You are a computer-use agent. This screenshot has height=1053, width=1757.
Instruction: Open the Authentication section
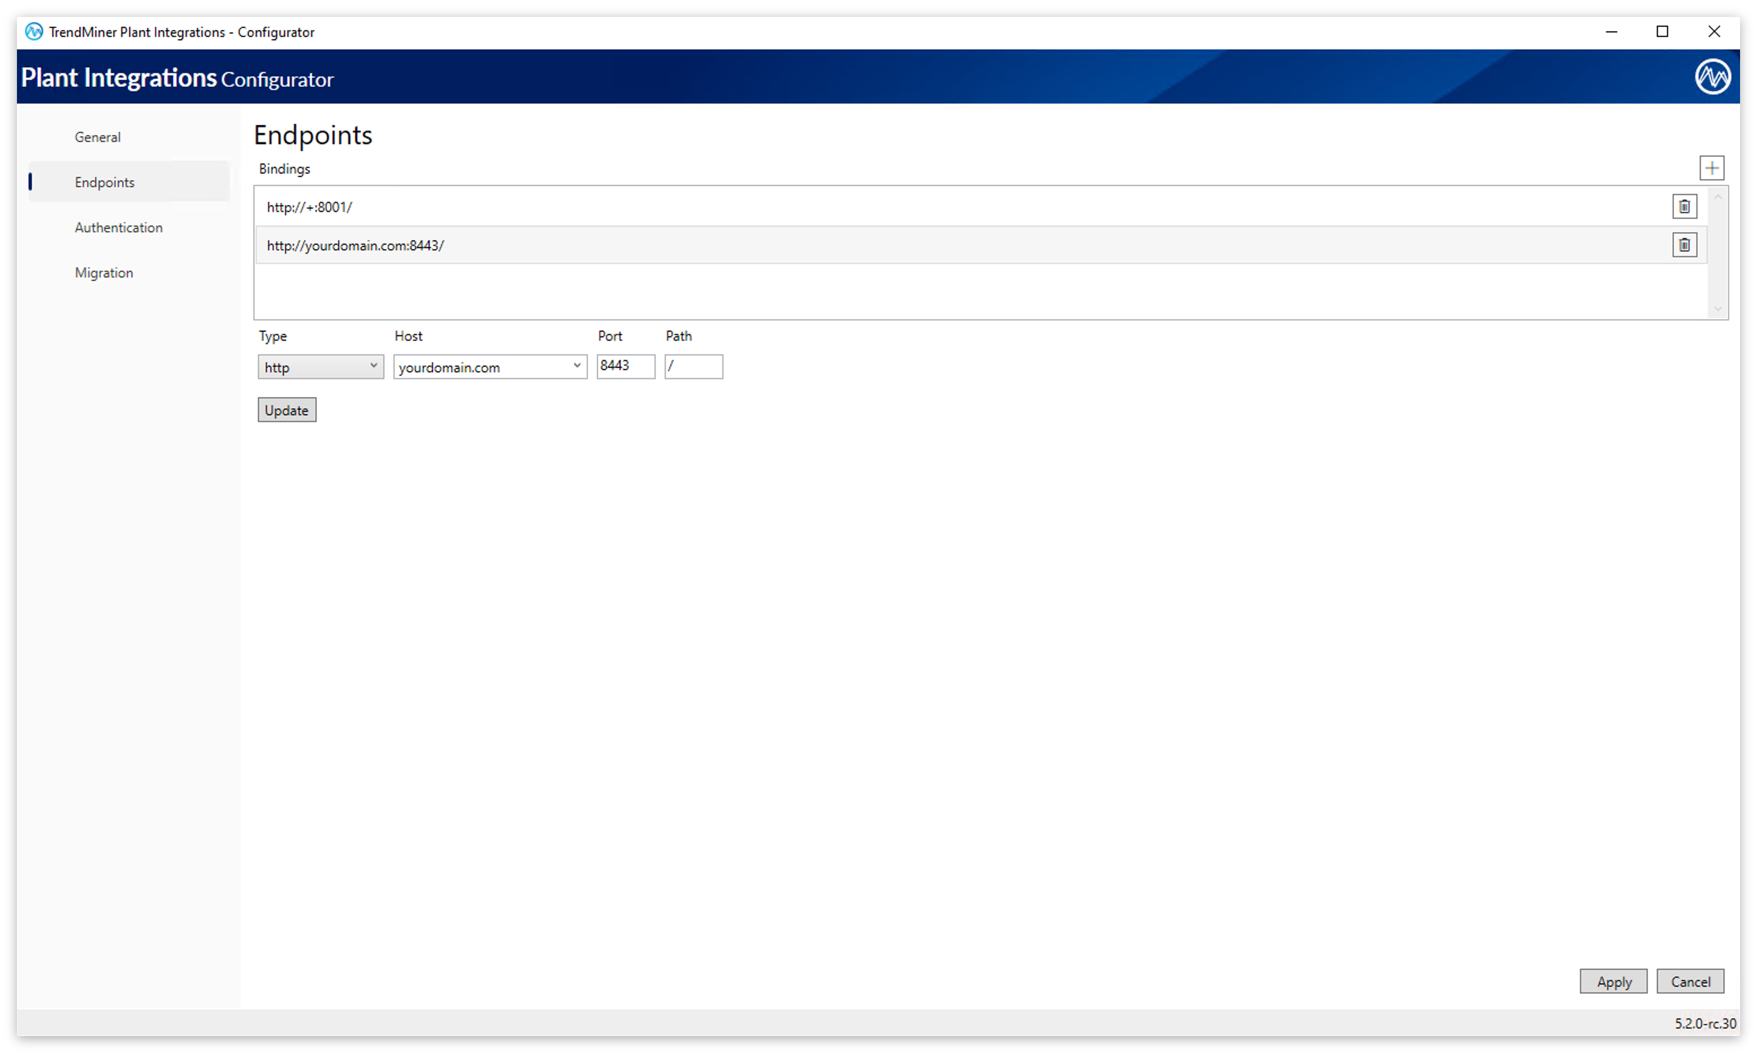click(119, 227)
